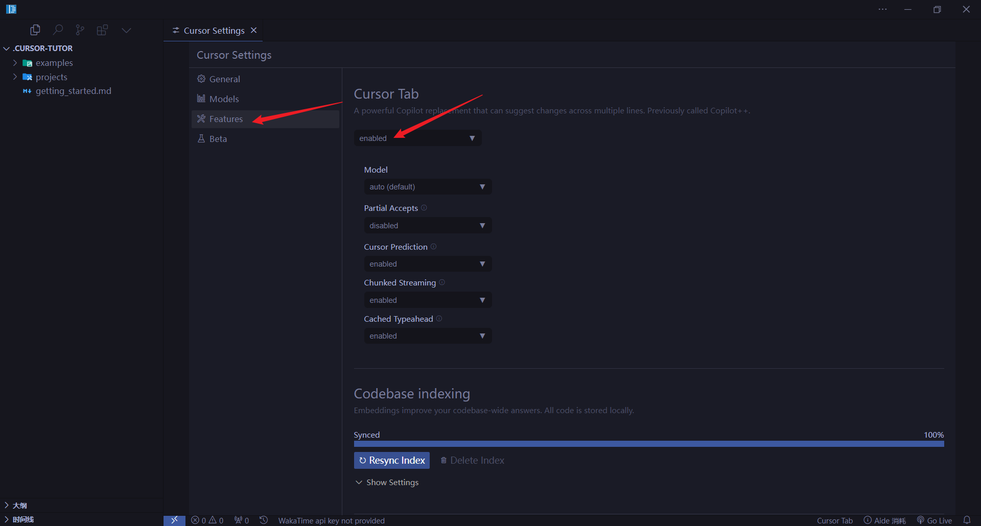Open the Models settings section

point(265,99)
